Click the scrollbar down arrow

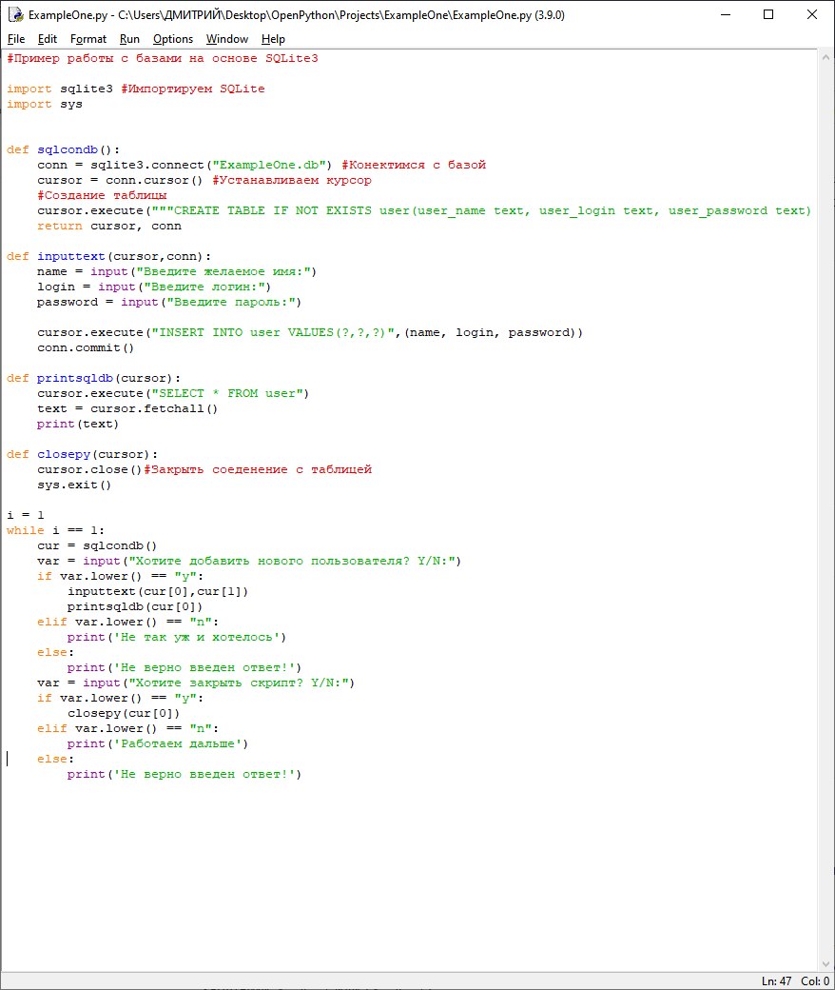(825, 963)
